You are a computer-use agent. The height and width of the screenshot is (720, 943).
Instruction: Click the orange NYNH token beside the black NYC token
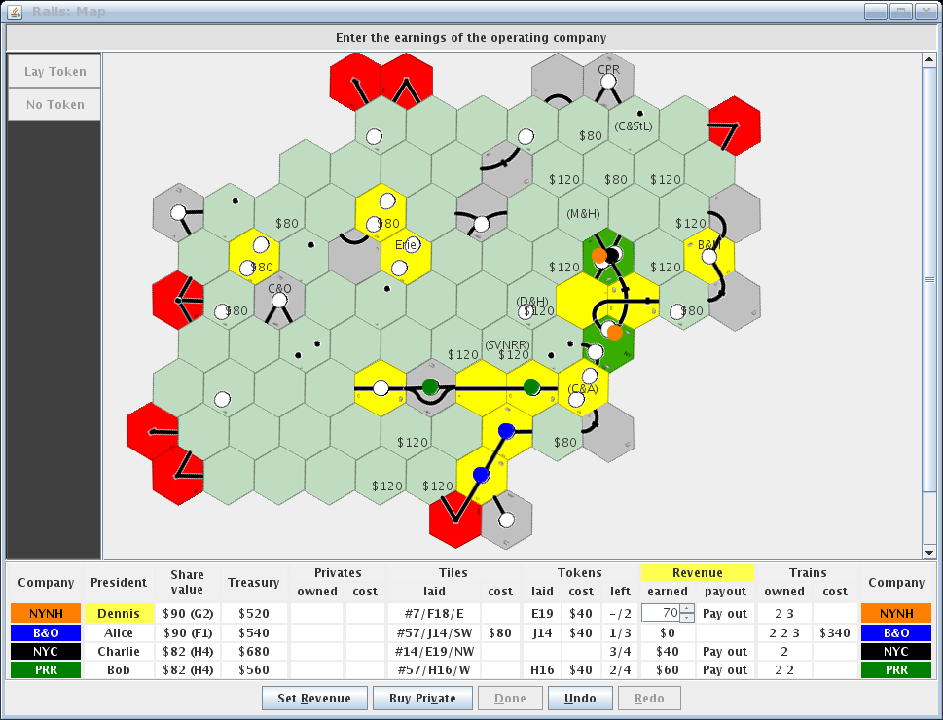(599, 256)
